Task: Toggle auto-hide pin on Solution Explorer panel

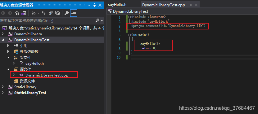Action: click(x=94, y=5)
